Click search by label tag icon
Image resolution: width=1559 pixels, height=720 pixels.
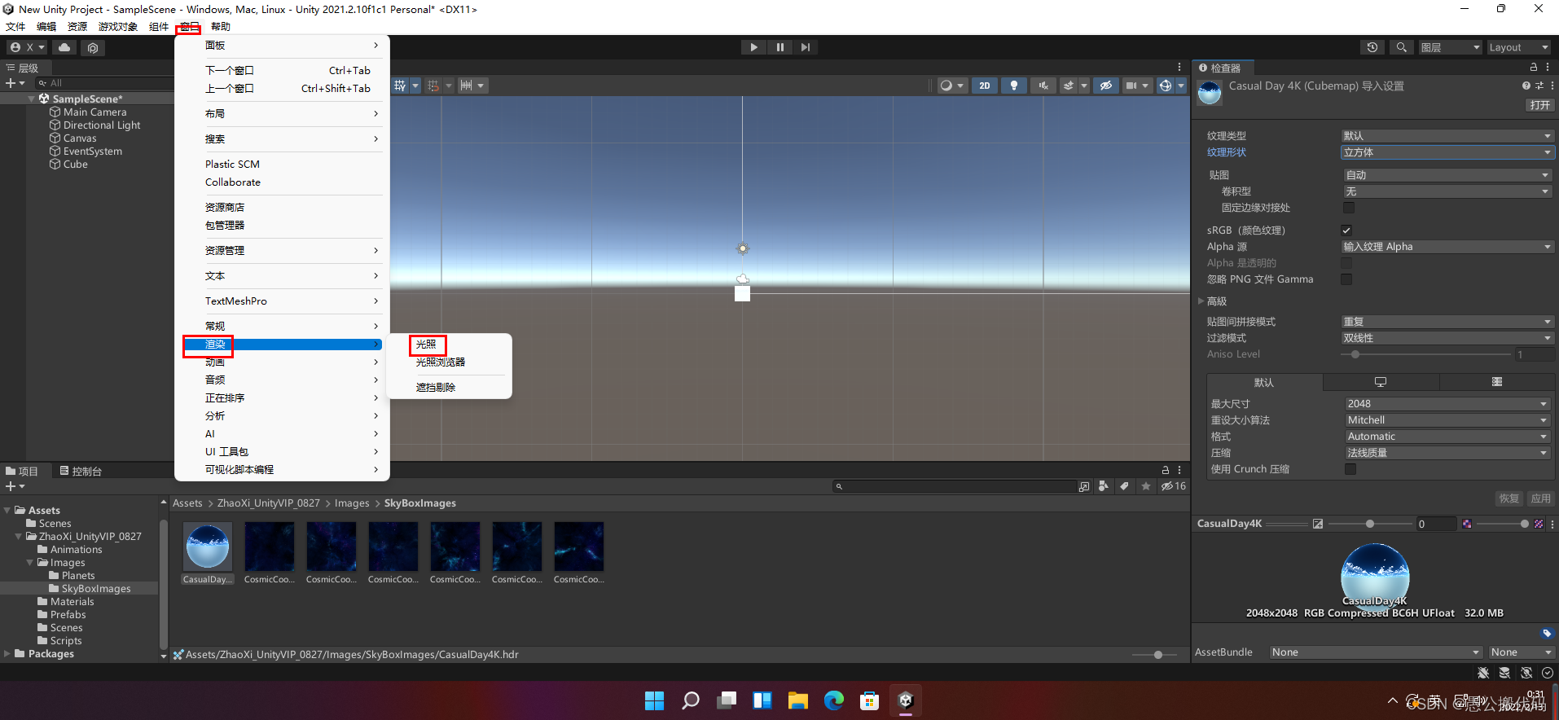1125,486
